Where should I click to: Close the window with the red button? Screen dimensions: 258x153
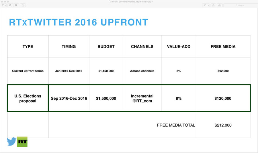click(x=2, y=1)
